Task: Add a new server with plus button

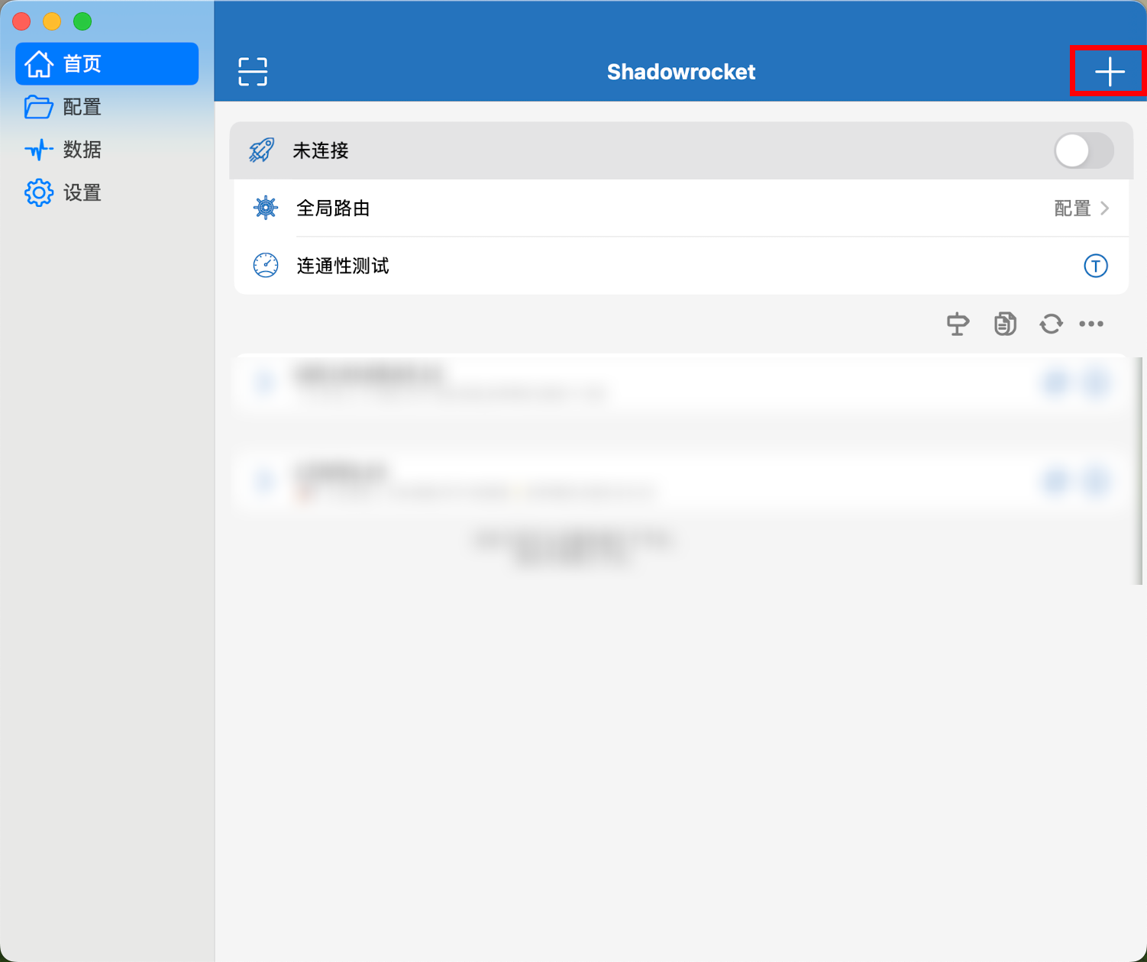Action: tap(1110, 72)
